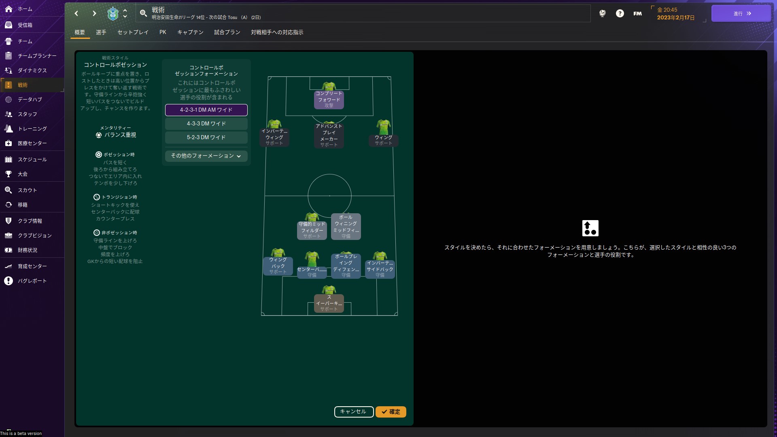This screenshot has width=777, height=437.
Task: Switch to the Set Pieces tab
Action: tap(133, 32)
